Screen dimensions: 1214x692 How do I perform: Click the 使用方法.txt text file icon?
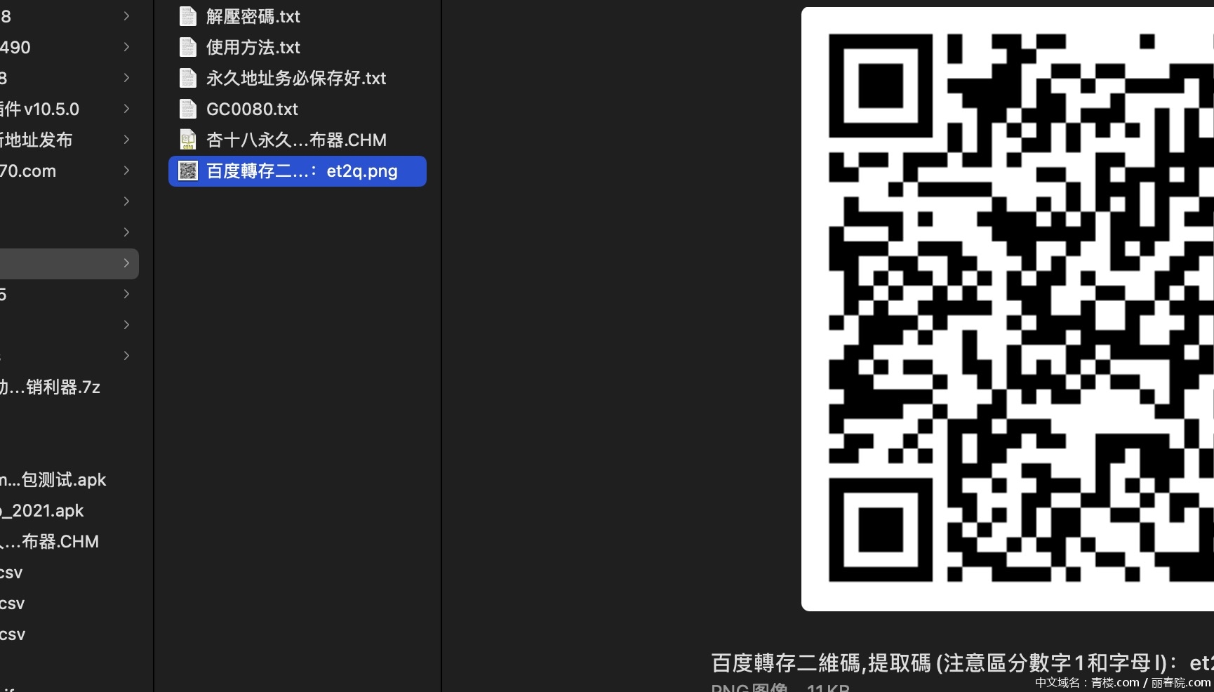187,46
